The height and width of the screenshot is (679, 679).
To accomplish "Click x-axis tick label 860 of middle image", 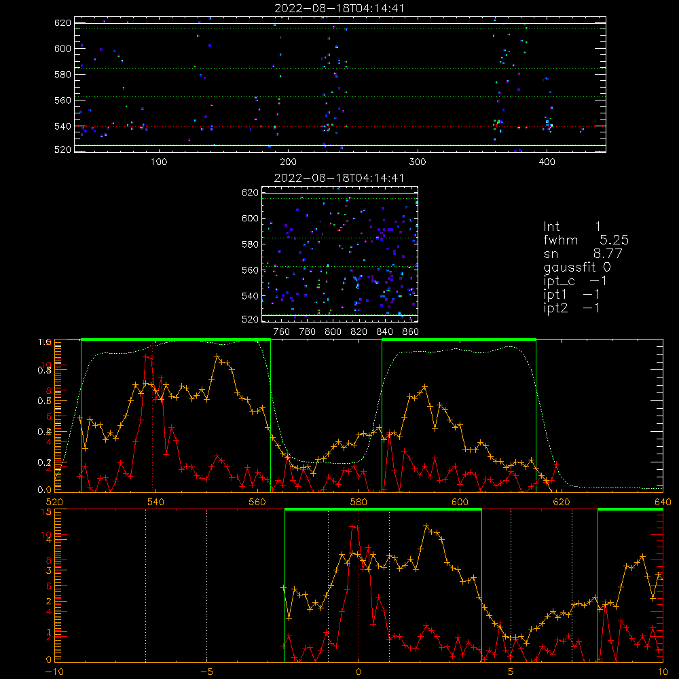I will [411, 332].
